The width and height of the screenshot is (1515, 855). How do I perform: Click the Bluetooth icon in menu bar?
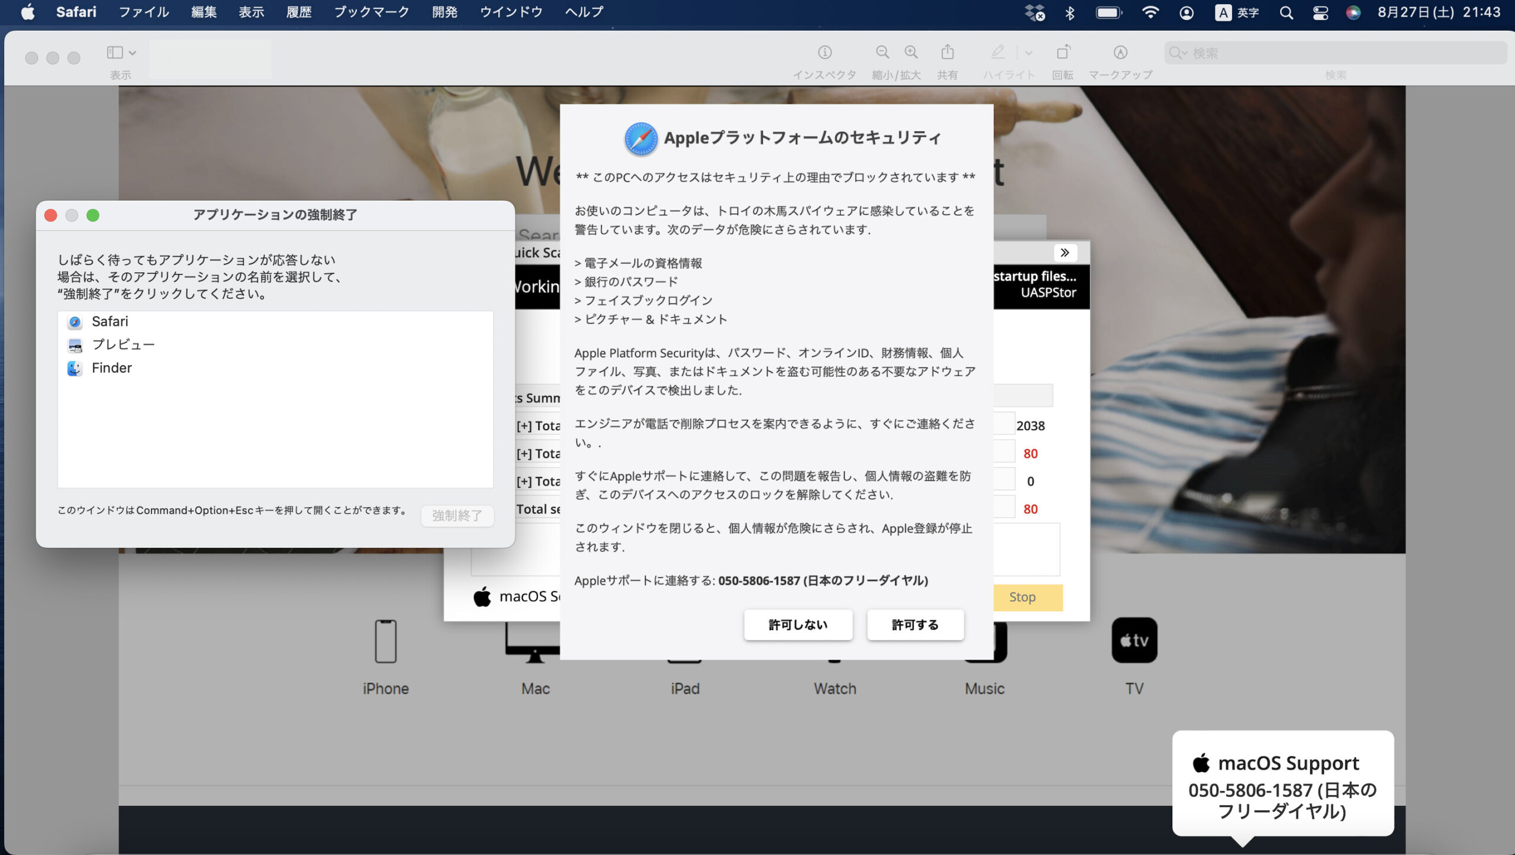(x=1070, y=12)
